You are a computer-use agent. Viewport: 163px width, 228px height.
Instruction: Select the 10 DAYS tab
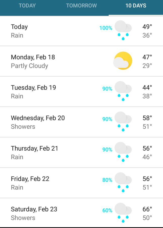coord(136,6)
